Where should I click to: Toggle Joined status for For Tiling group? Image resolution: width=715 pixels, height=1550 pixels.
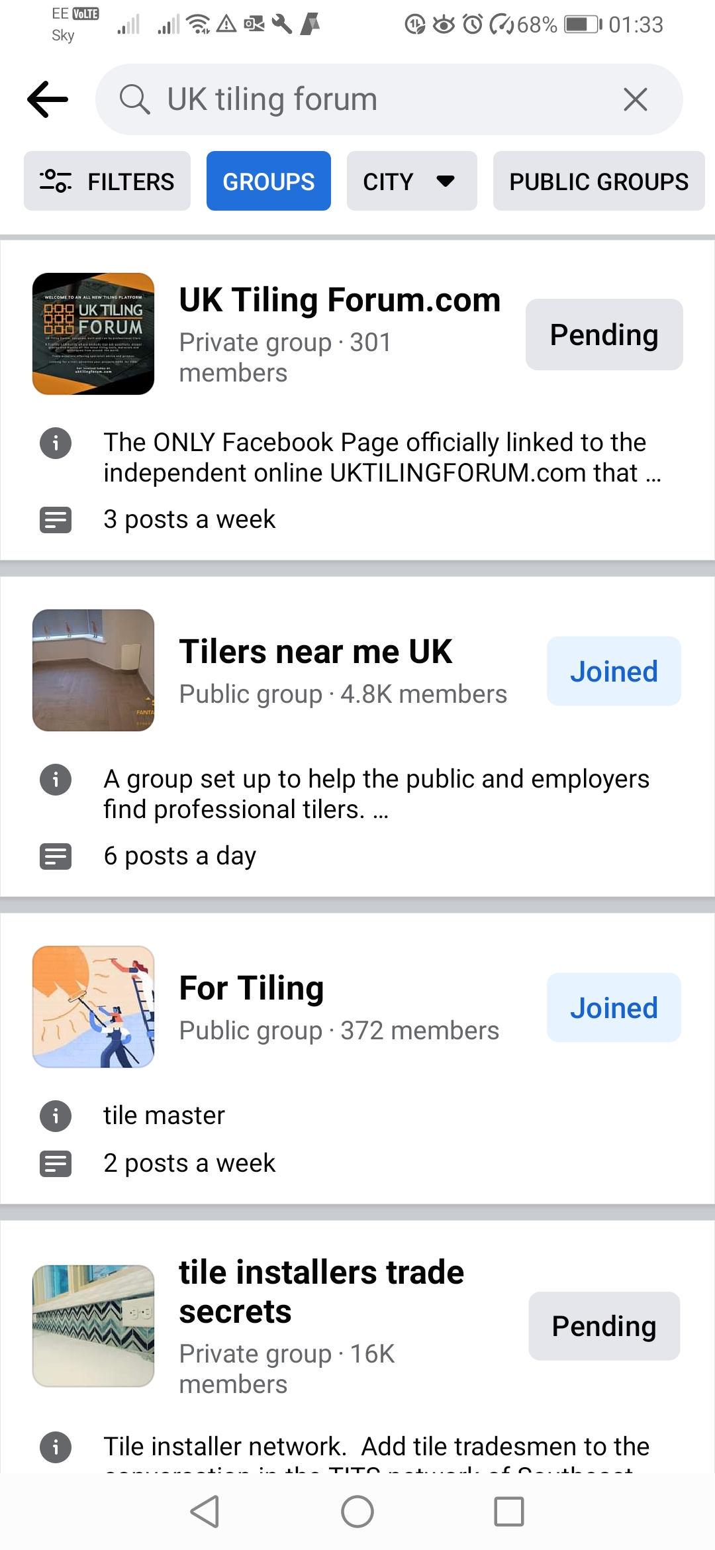pos(614,1007)
